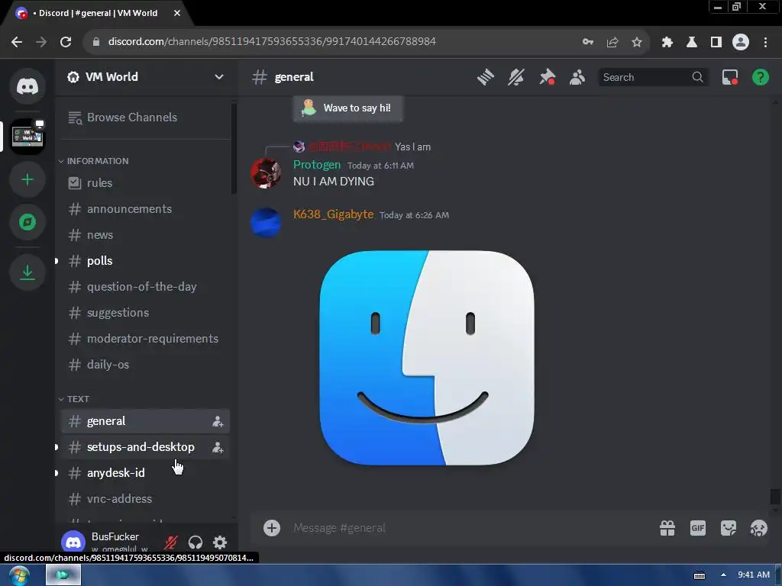This screenshot has height=586, width=782.
Task: Toggle channel notification mute bell
Action: 516,77
